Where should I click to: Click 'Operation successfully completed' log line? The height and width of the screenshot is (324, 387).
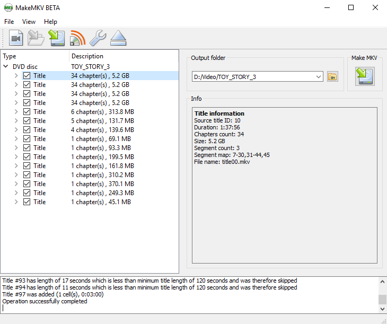pyautogui.click(x=45, y=301)
